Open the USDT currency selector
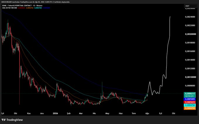The width and height of the screenshot is (199, 124). coord(191,6)
